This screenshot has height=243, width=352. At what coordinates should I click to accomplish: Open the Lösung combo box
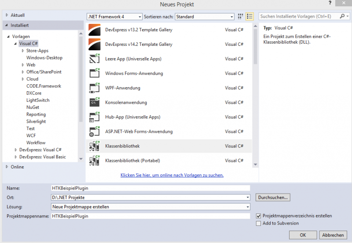click(x=150, y=207)
